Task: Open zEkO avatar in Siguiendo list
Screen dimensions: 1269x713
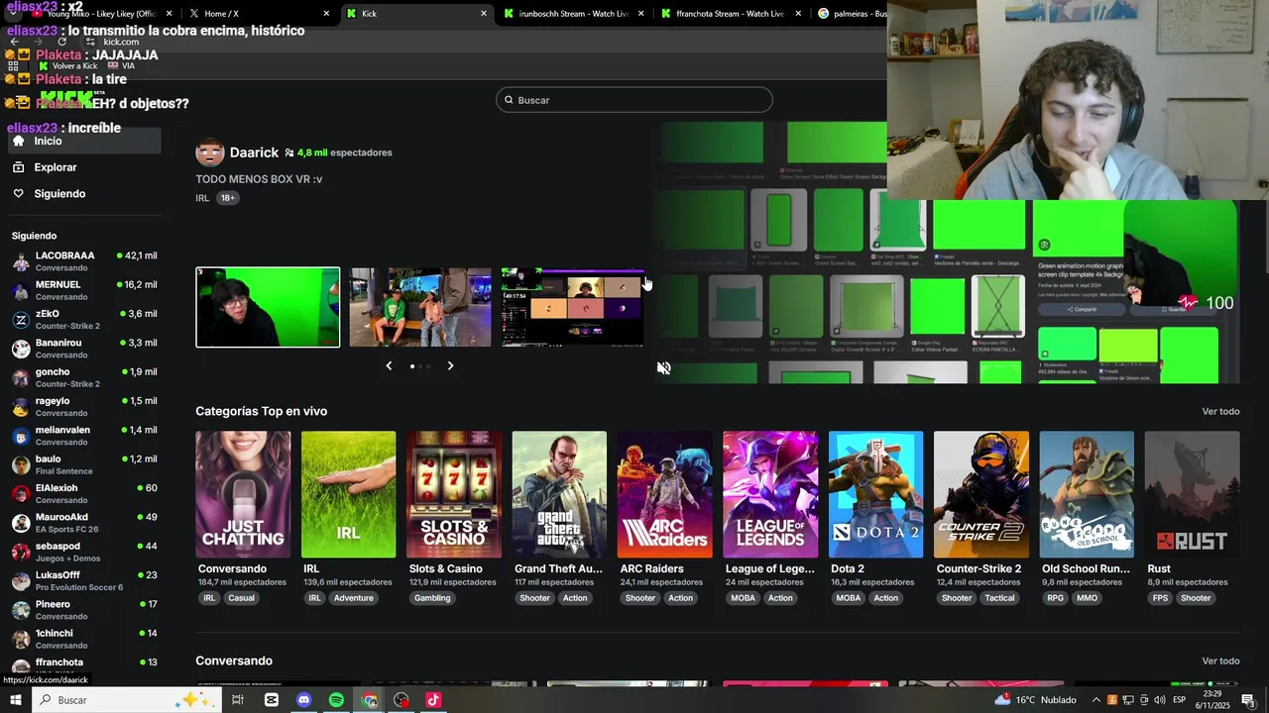Action: pos(21,320)
